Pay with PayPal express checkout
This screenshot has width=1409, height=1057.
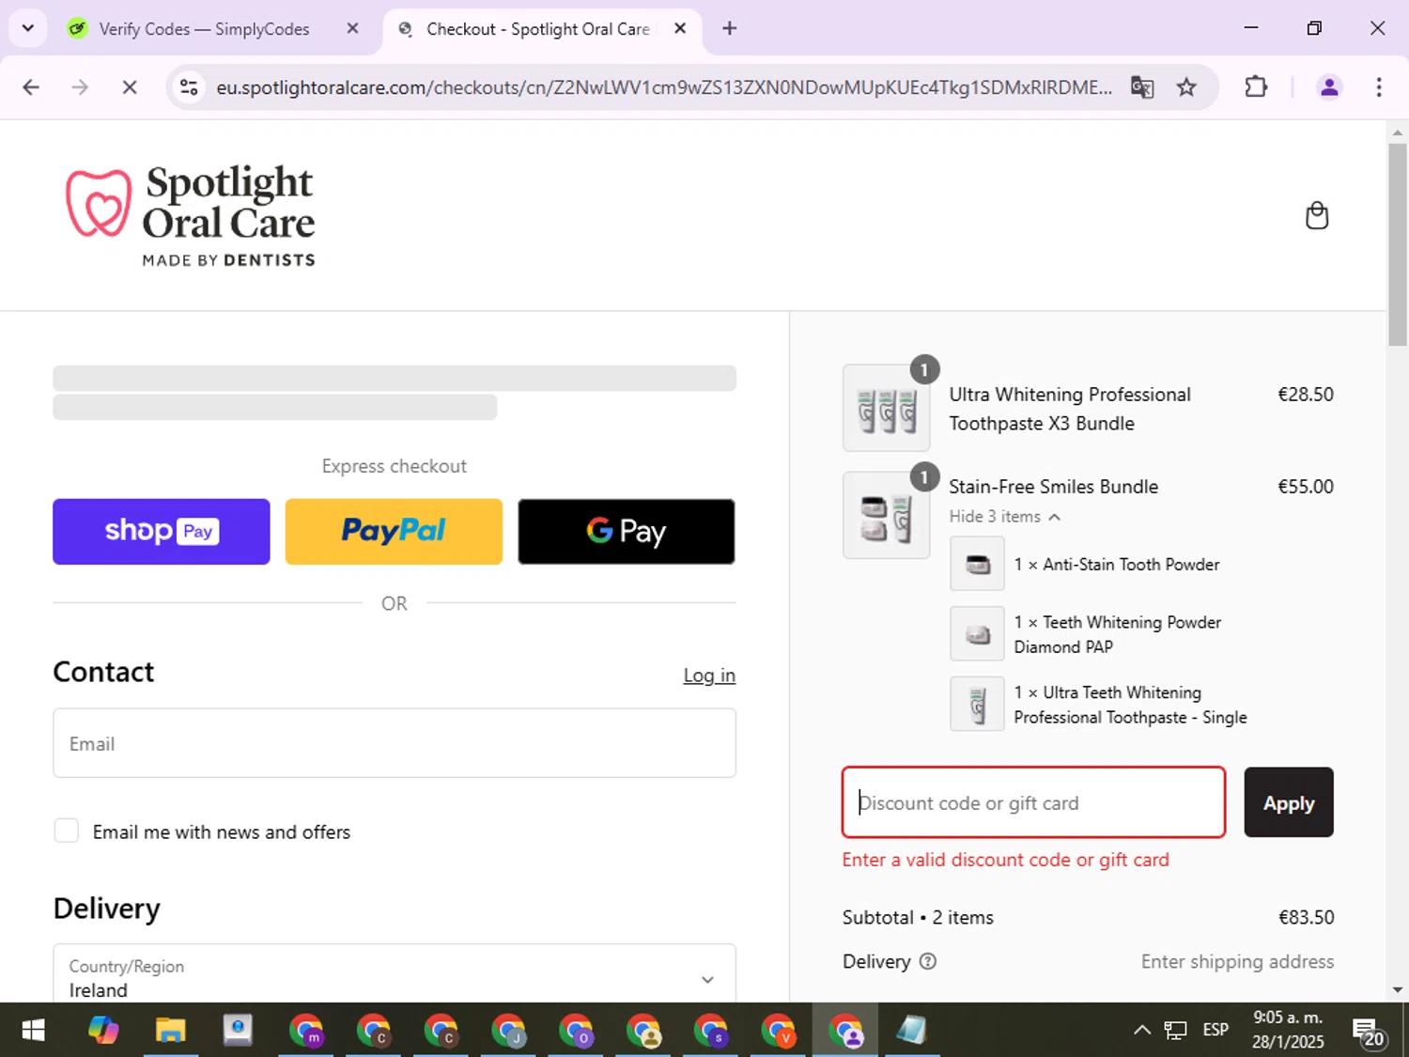click(x=394, y=531)
